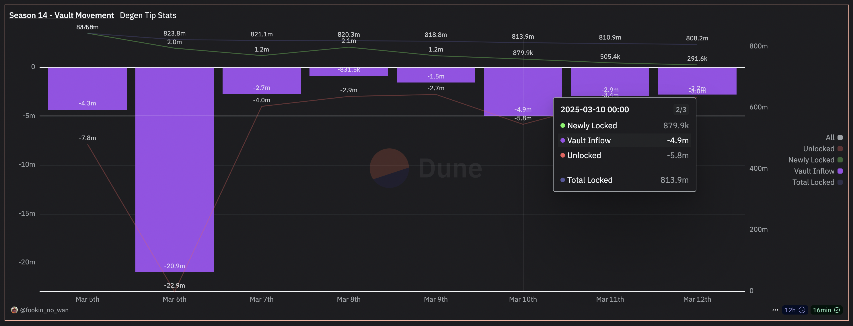Click the Mar 5th x-axis label

click(x=87, y=299)
